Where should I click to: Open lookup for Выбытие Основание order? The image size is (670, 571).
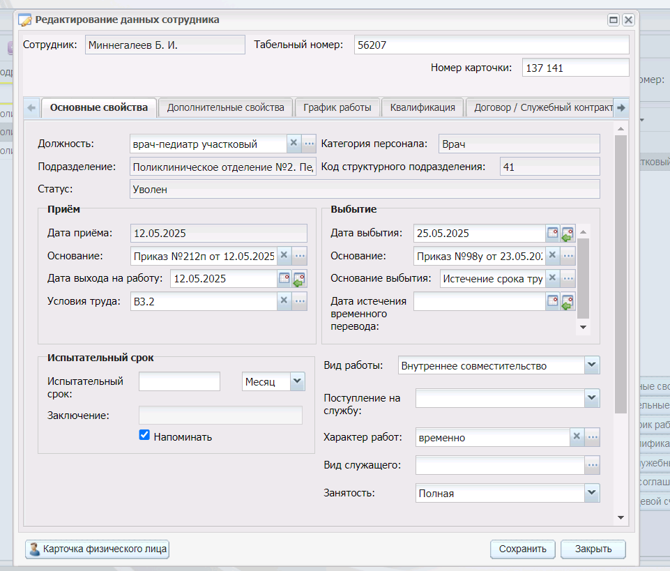coord(568,256)
